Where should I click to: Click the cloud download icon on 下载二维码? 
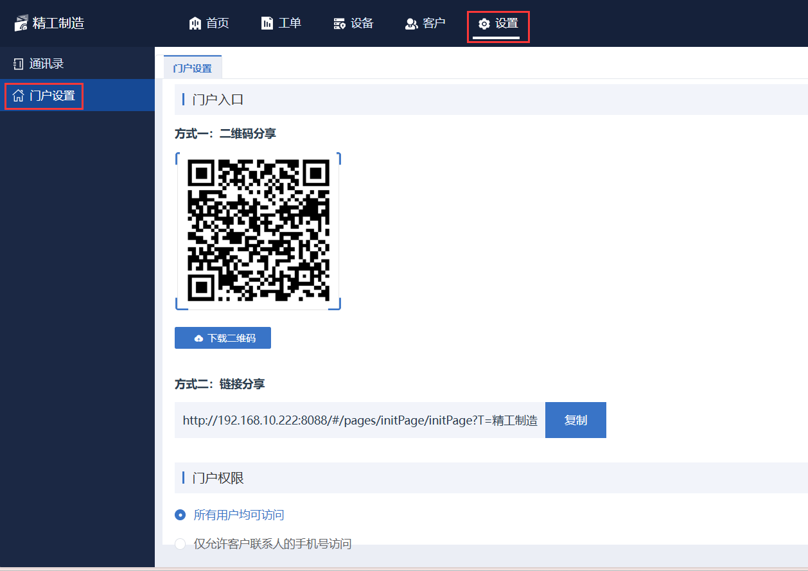(x=199, y=338)
